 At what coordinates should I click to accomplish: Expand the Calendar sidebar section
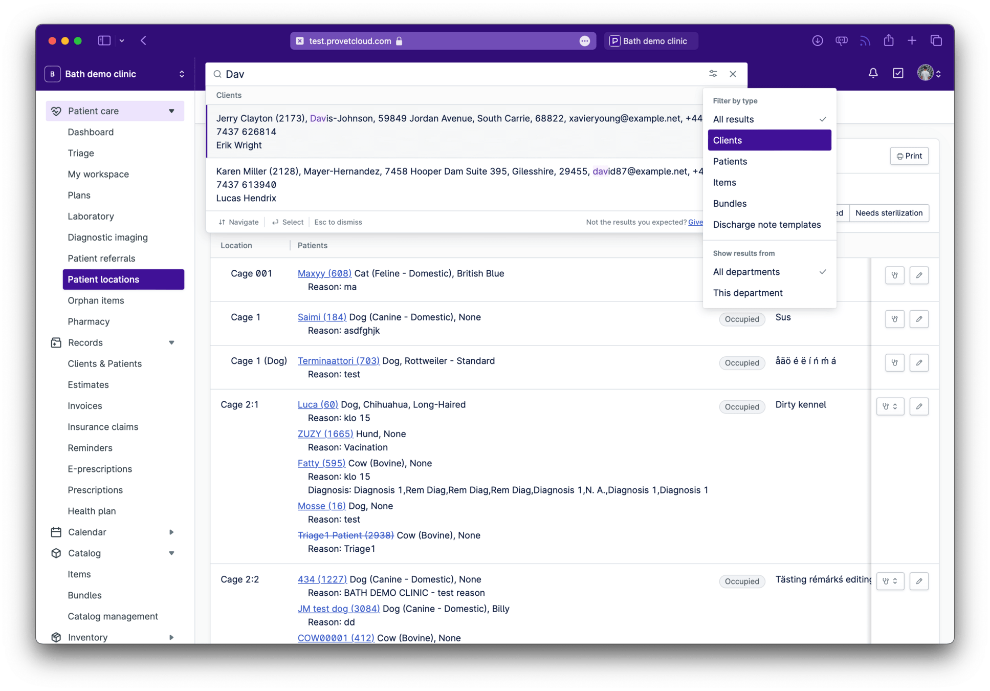[x=171, y=532]
